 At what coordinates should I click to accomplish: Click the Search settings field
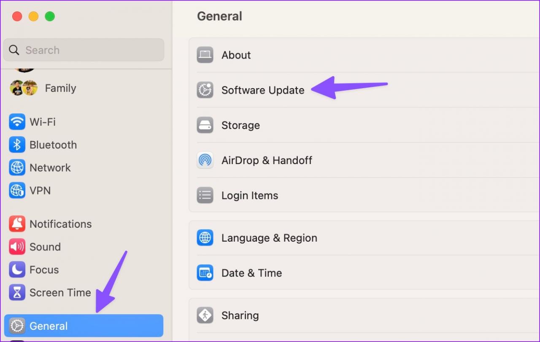84,50
